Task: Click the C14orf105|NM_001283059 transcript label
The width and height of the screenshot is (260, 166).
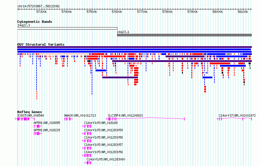Action: click(103, 130)
